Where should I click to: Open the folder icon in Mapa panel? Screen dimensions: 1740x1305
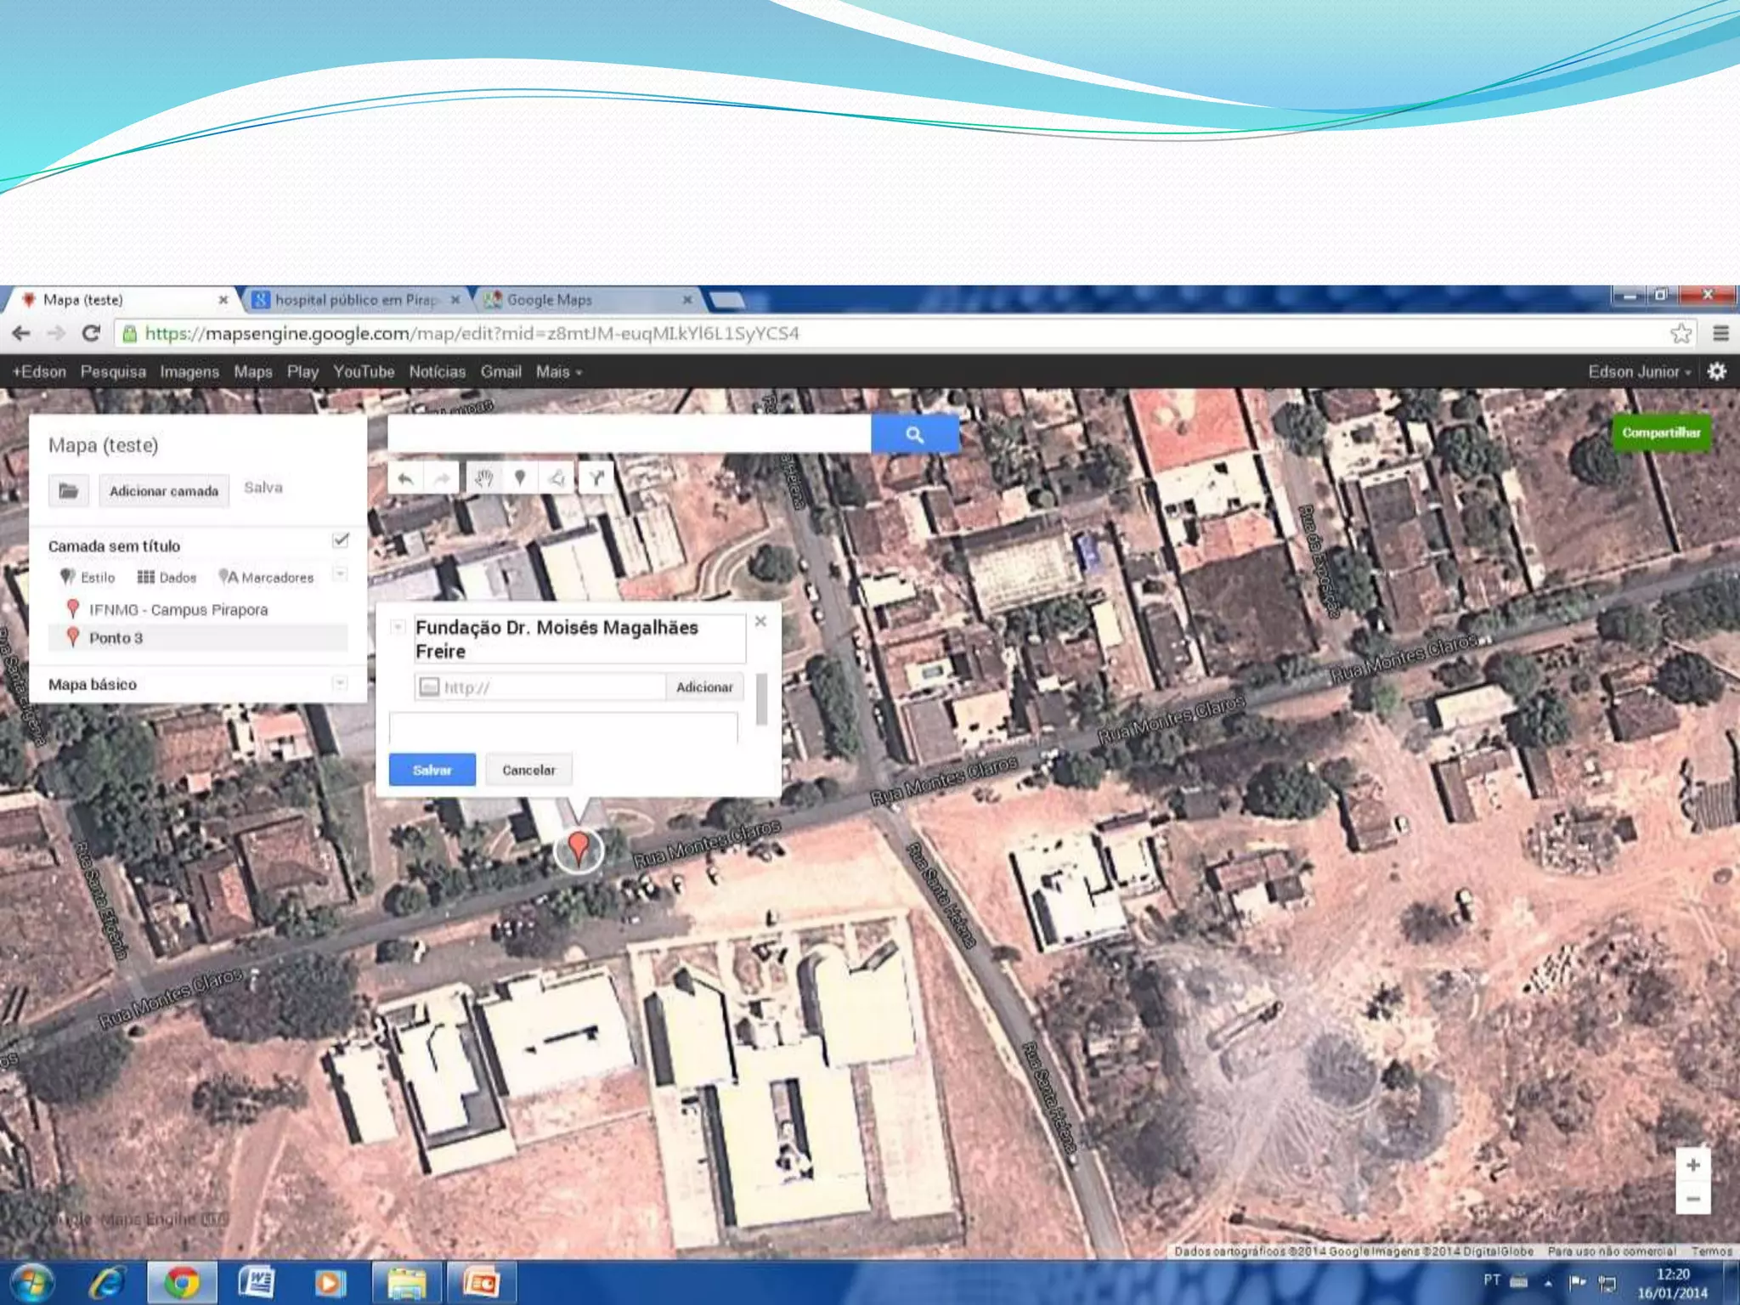pyautogui.click(x=69, y=491)
